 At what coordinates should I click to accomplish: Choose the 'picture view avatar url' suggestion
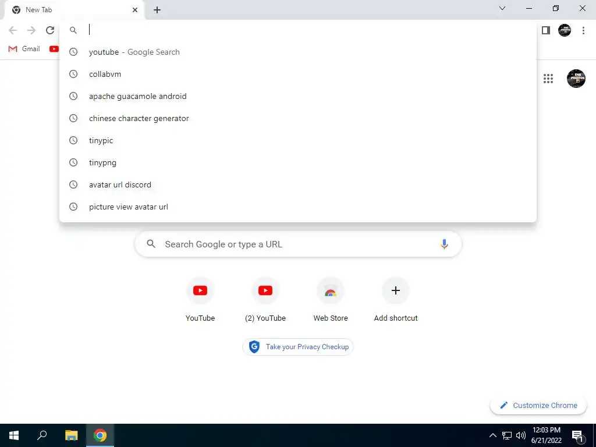(x=298, y=207)
